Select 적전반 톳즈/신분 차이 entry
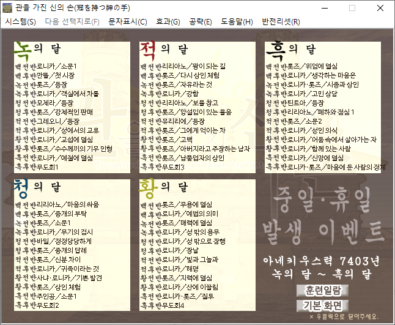The image size is (395, 325). (48, 260)
